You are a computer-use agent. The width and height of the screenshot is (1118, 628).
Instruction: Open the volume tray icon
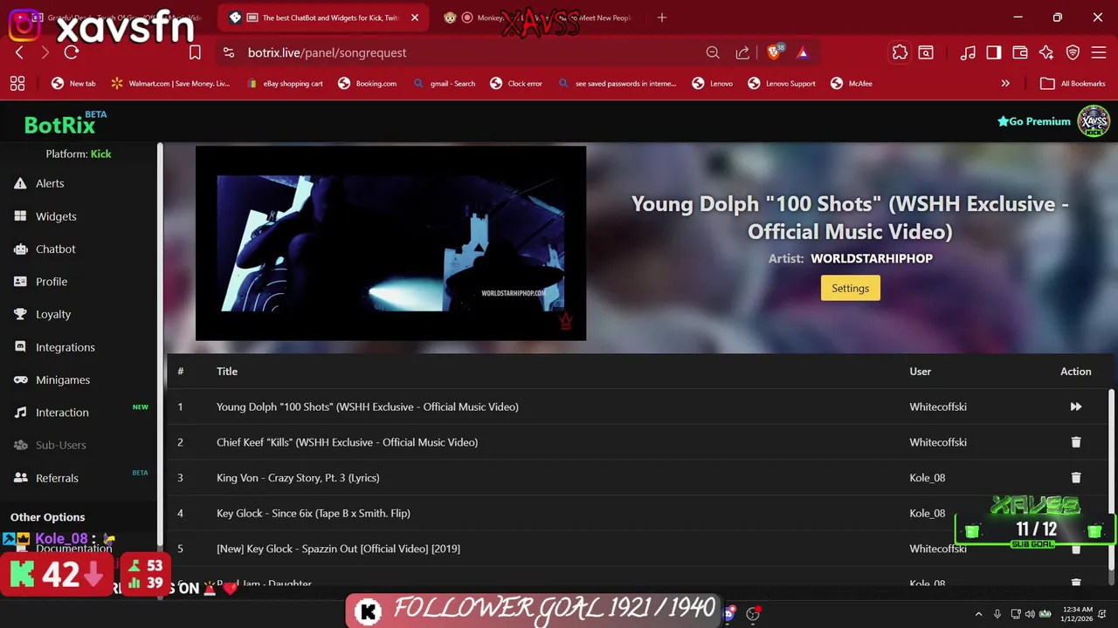pyautogui.click(x=1030, y=614)
